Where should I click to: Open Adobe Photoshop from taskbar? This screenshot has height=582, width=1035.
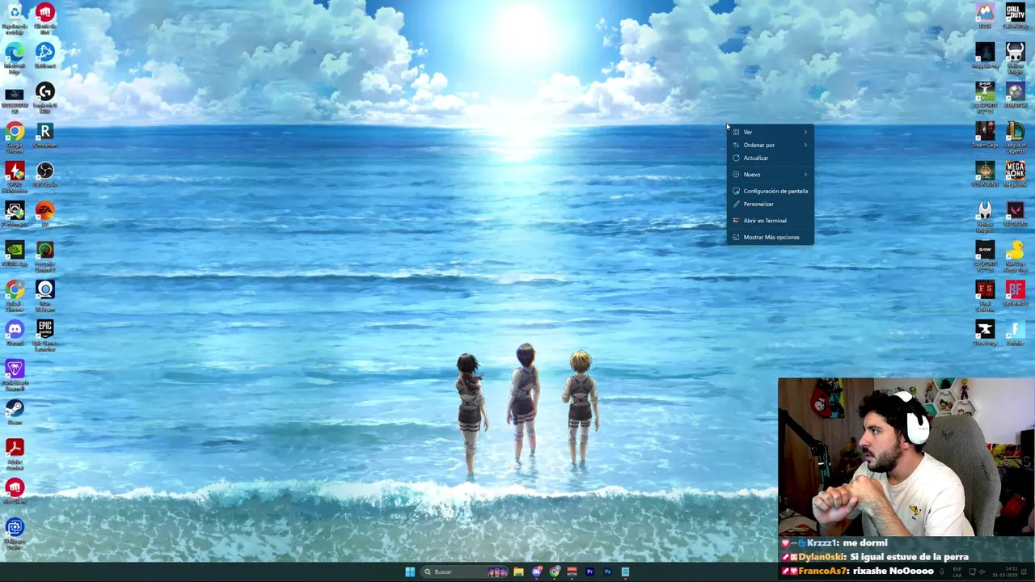[607, 572]
